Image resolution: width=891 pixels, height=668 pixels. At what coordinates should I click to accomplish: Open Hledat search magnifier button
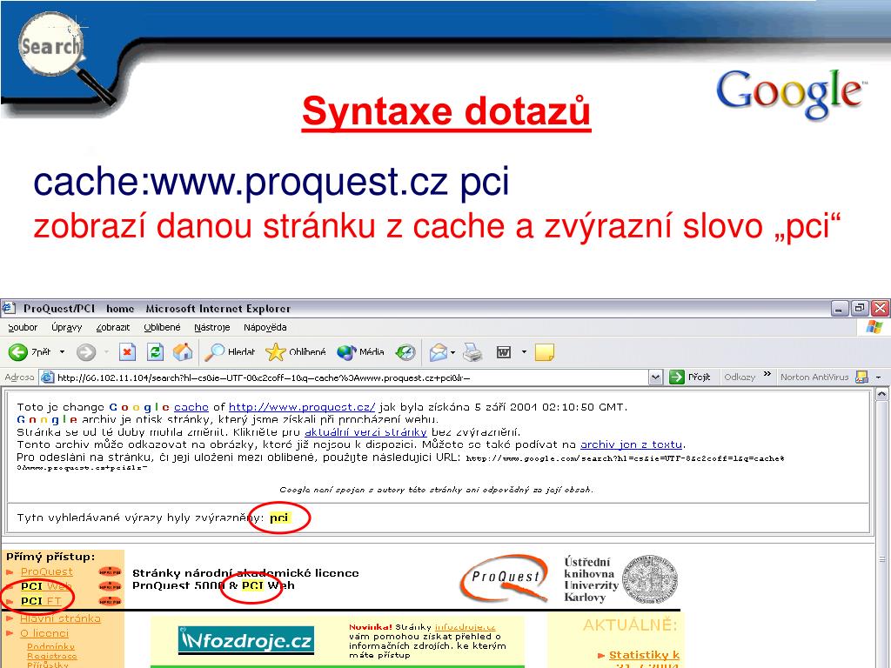click(230, 352)
